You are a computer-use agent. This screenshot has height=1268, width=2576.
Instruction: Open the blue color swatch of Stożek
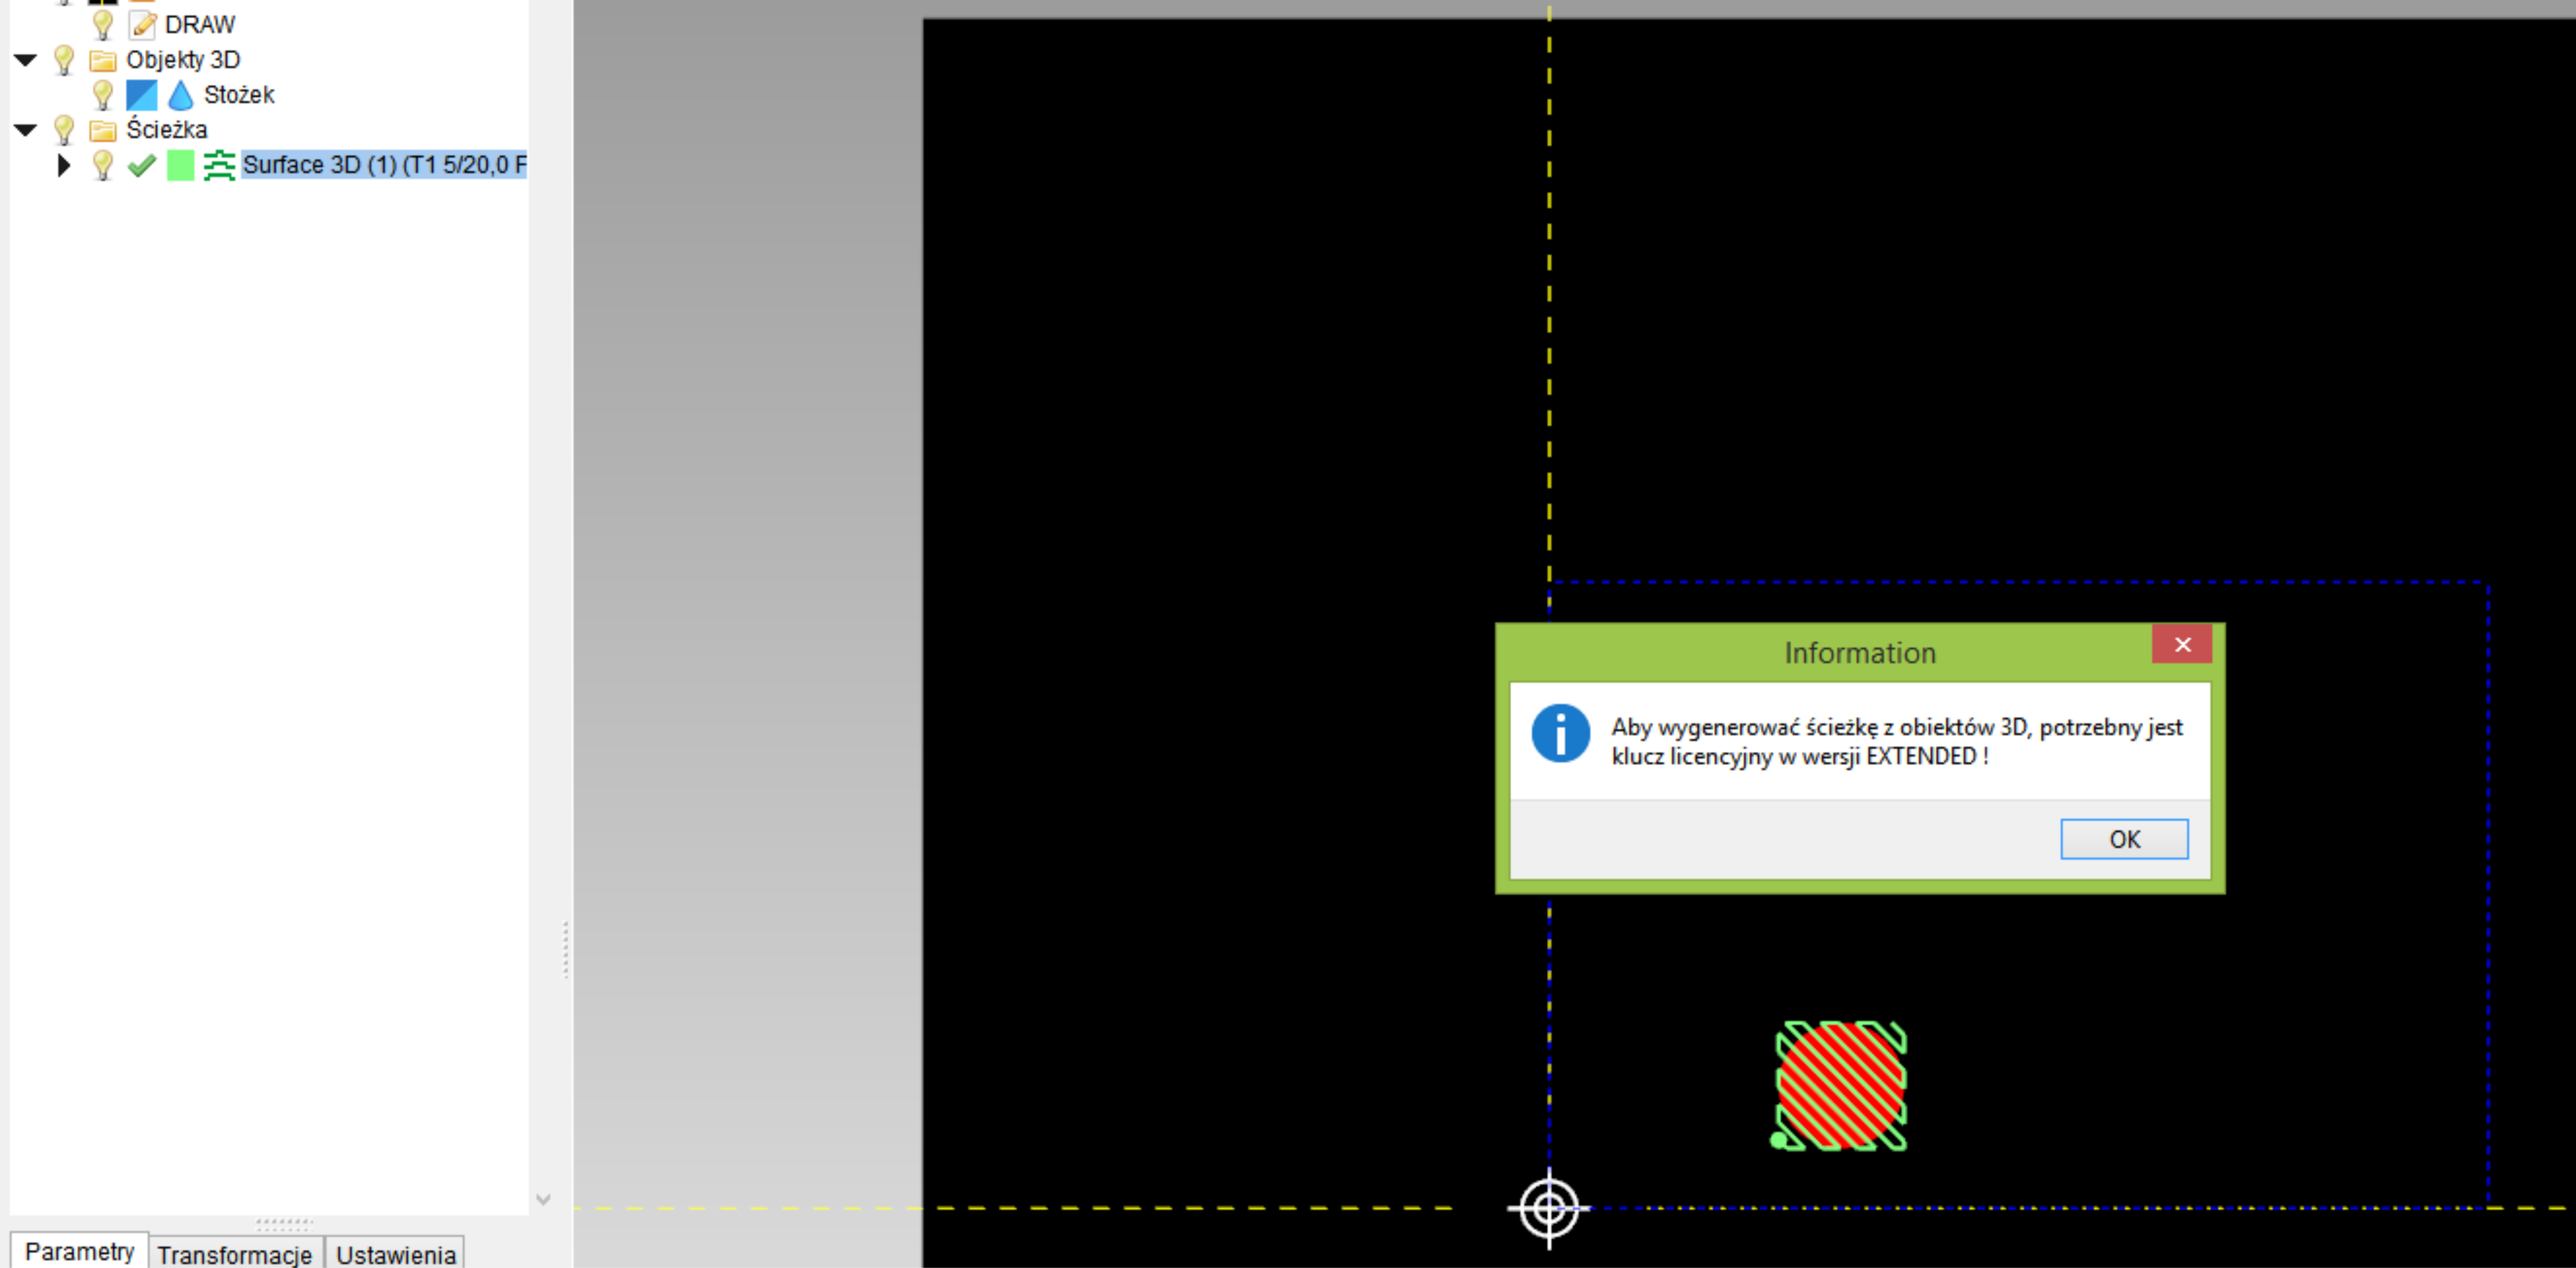click(142, 95)
